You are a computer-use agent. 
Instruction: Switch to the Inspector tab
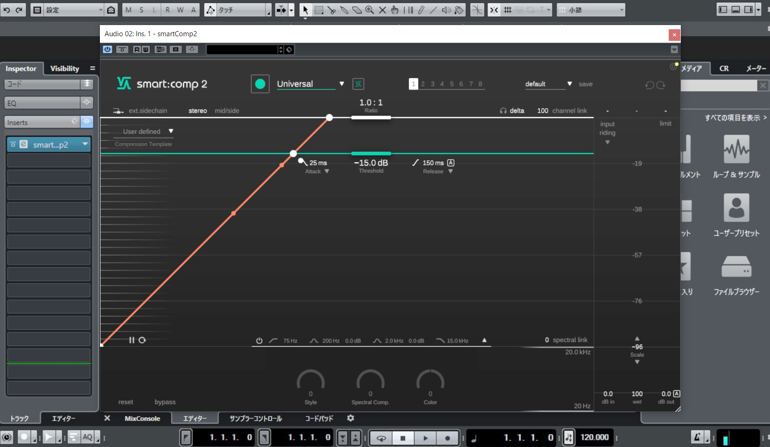tap(21, 69)
